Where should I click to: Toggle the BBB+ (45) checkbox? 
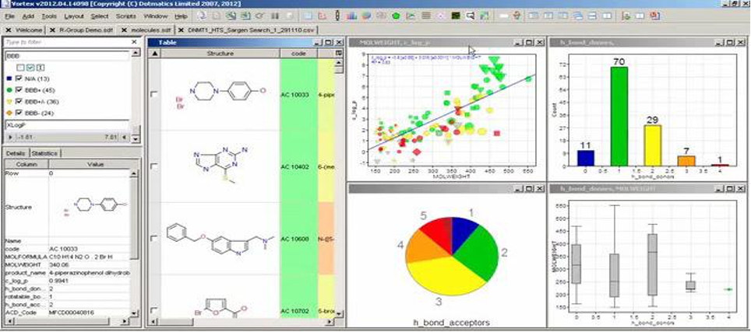pyautogui.click(x=20, y=90)
